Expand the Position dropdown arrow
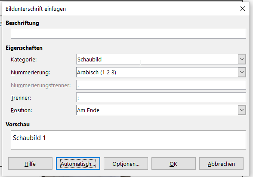The width and height of the screenshot is (253, 177). click(242, 110)
